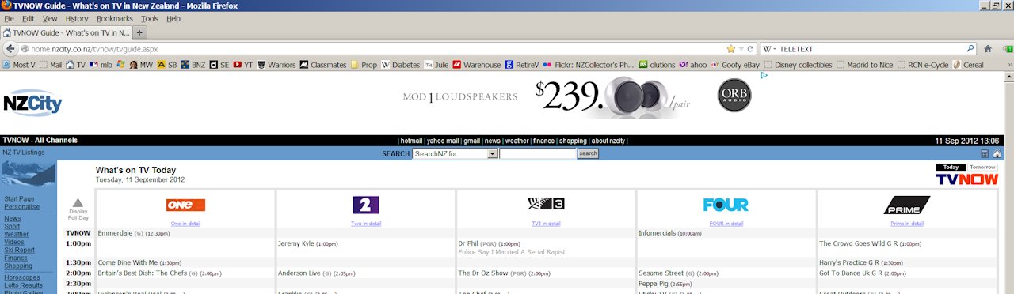Bookmark this page with the star icon

(x=730, y=49)
